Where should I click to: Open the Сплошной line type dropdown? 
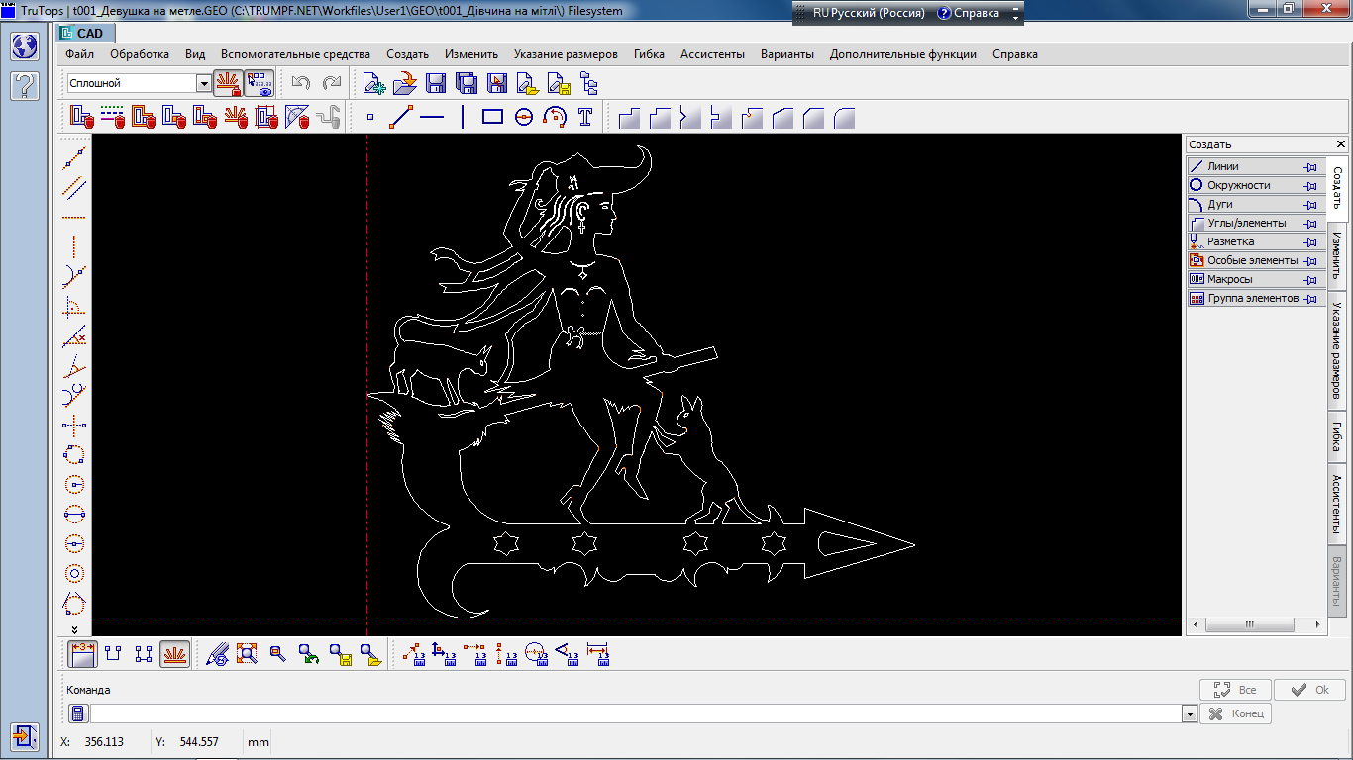coord(204,83)
